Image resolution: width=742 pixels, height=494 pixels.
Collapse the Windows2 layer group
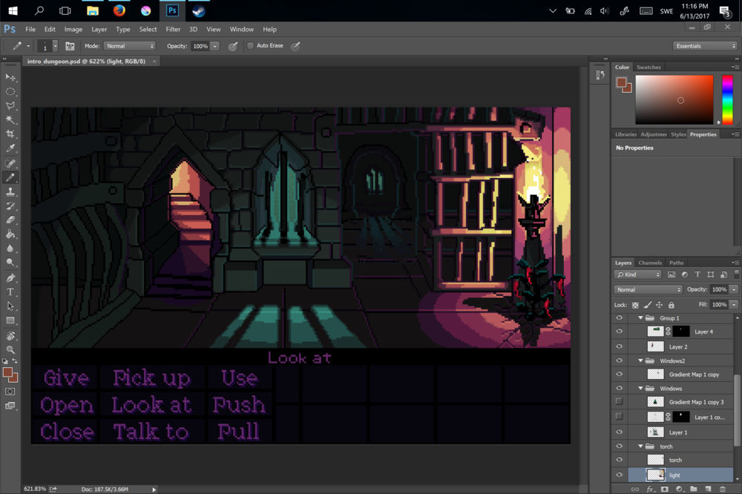pyautogui.click(x=640, y=360)
